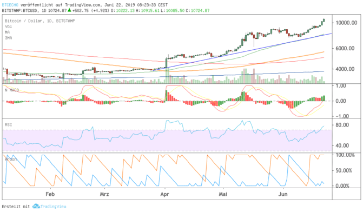Click the TradingView logo link at bottom
The image size is (363, 212).
[x=49, y=206]
